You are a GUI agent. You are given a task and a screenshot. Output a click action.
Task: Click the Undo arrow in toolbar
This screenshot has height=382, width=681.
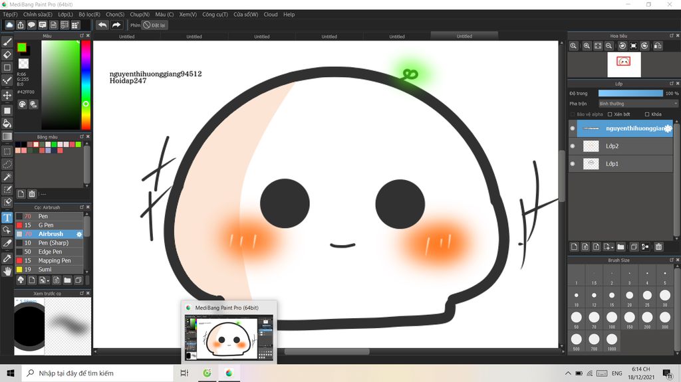pos(102,25)
